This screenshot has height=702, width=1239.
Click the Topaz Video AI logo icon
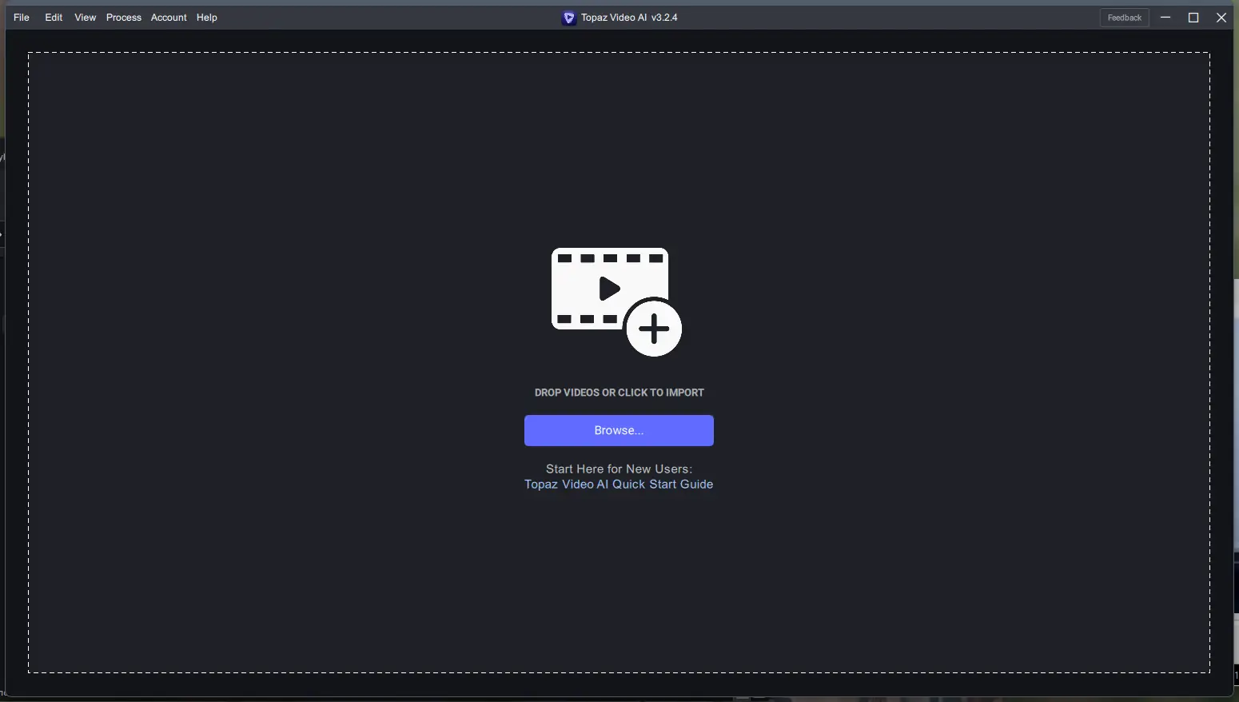coord(569,18)
